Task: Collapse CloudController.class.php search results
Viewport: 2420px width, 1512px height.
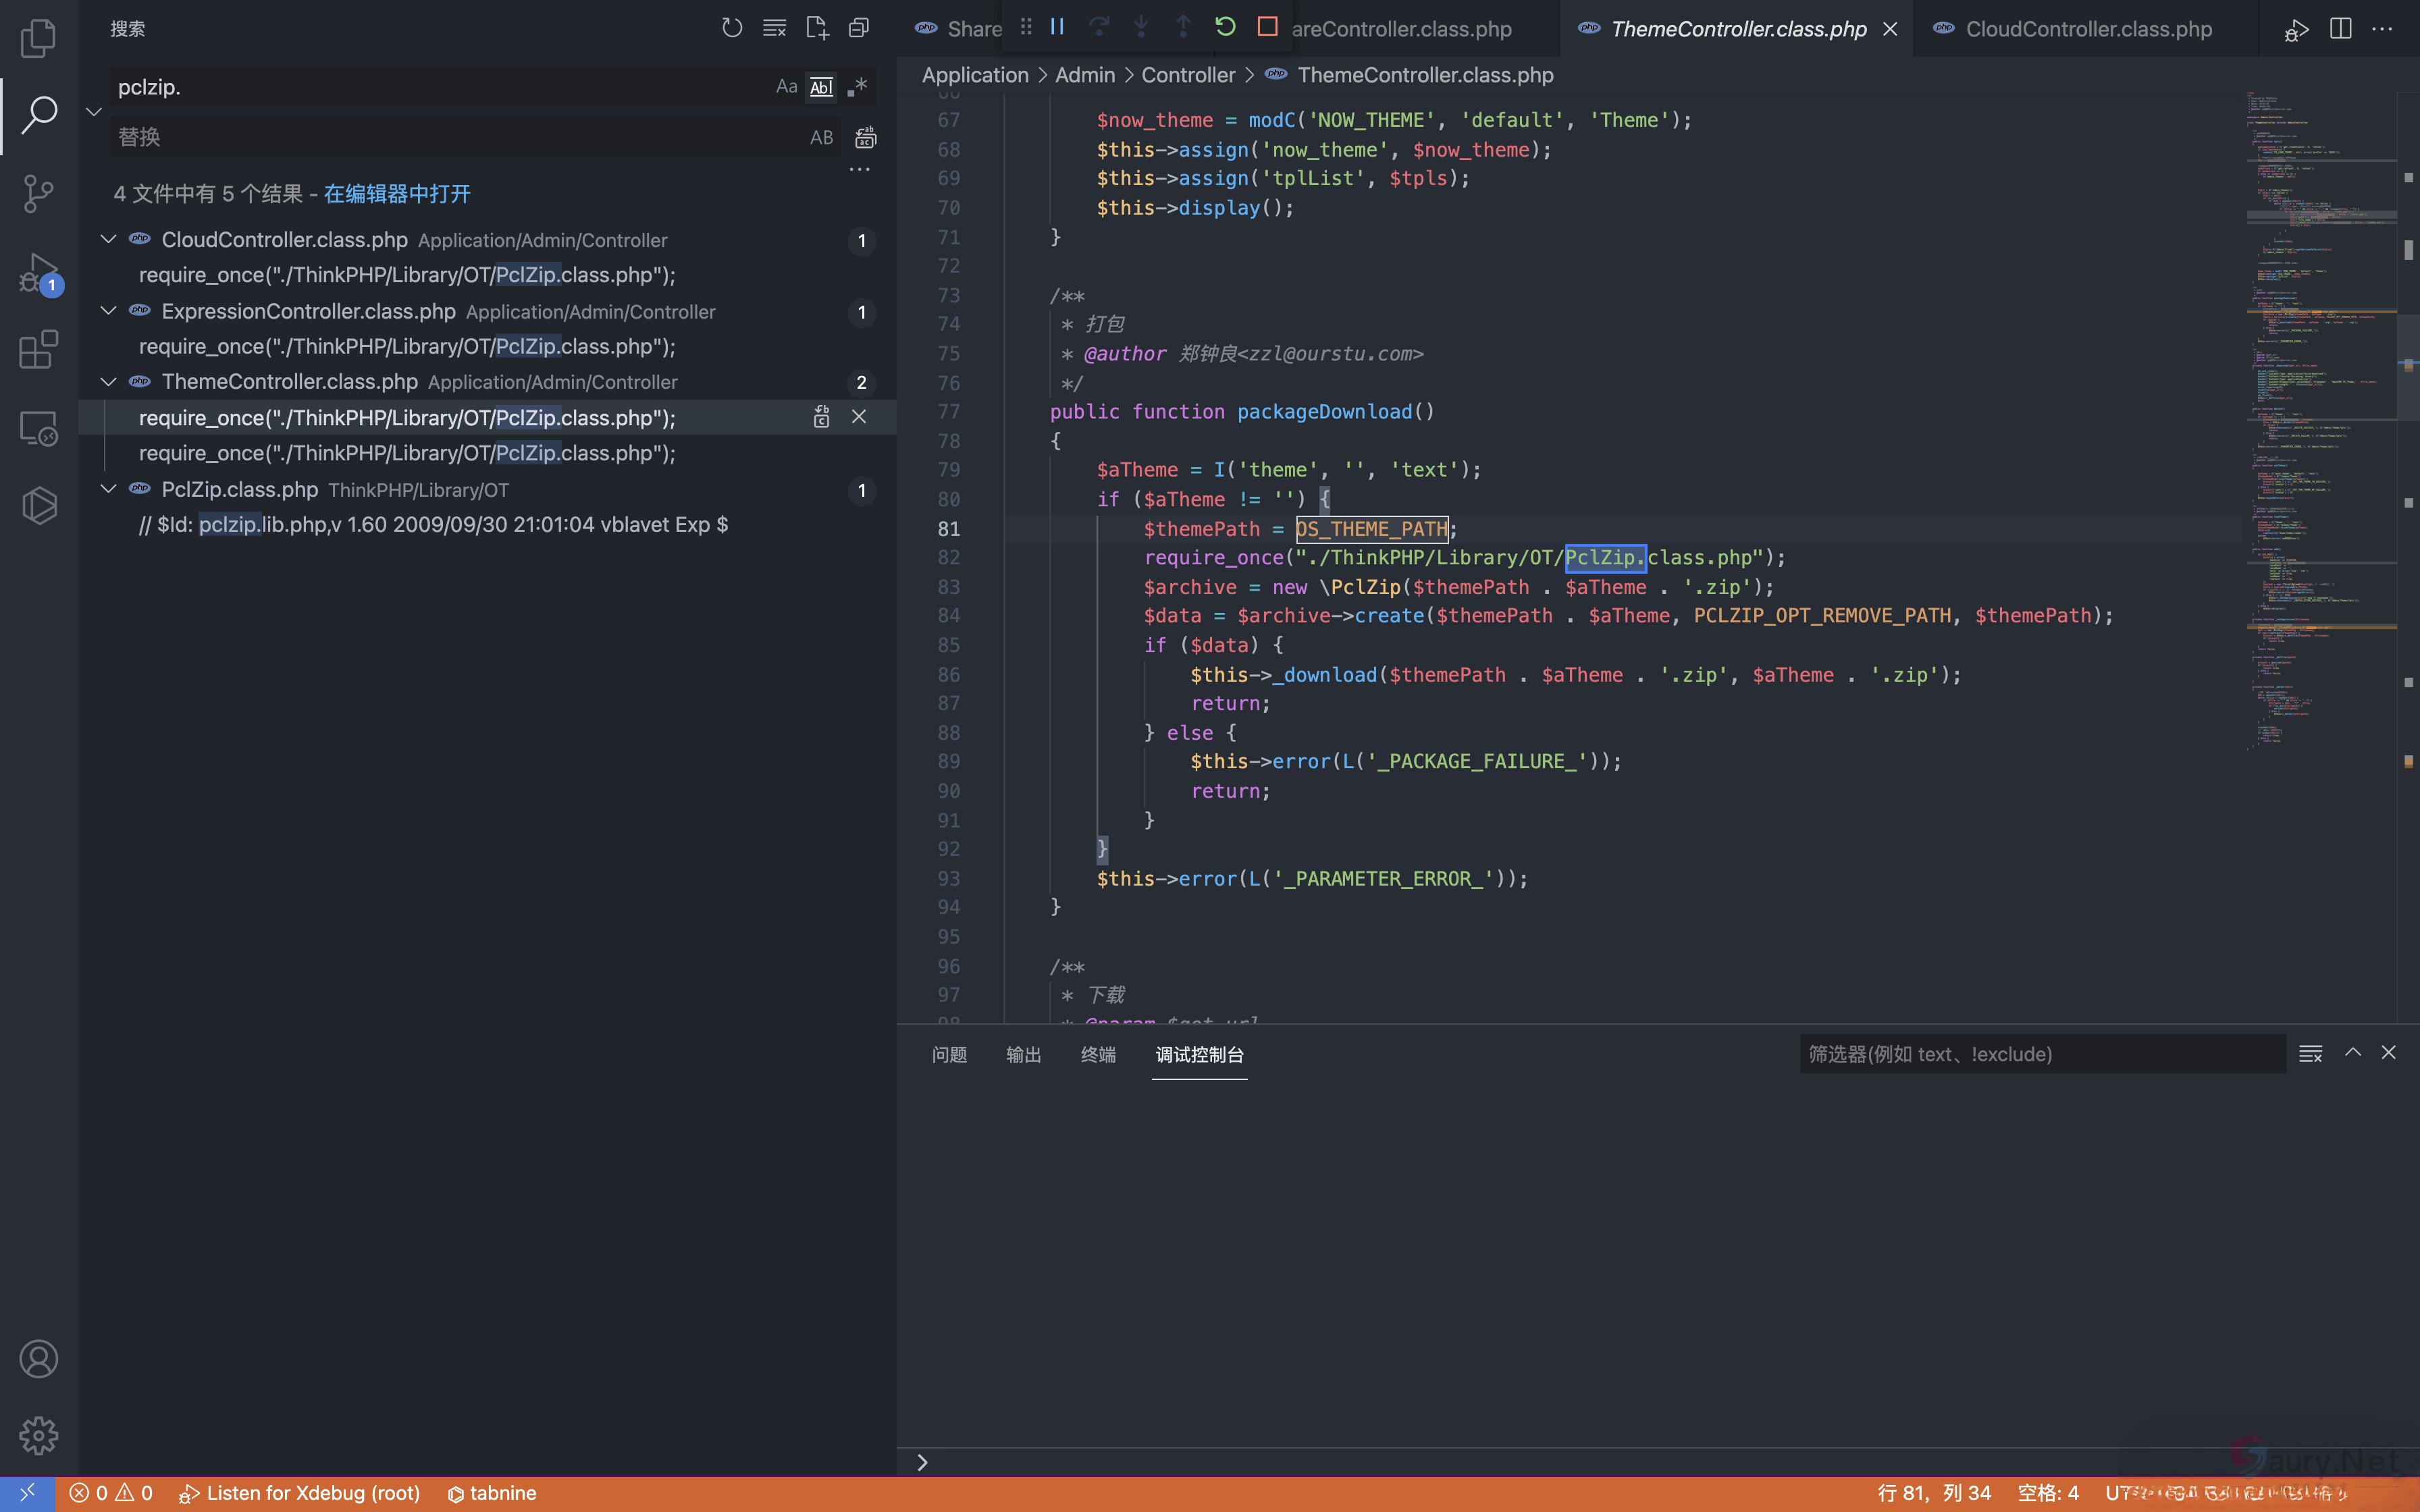Action: (x=108, y=240)
